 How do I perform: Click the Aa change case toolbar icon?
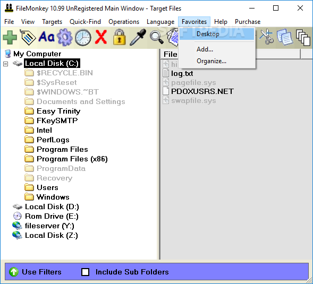tap(47, 37)
